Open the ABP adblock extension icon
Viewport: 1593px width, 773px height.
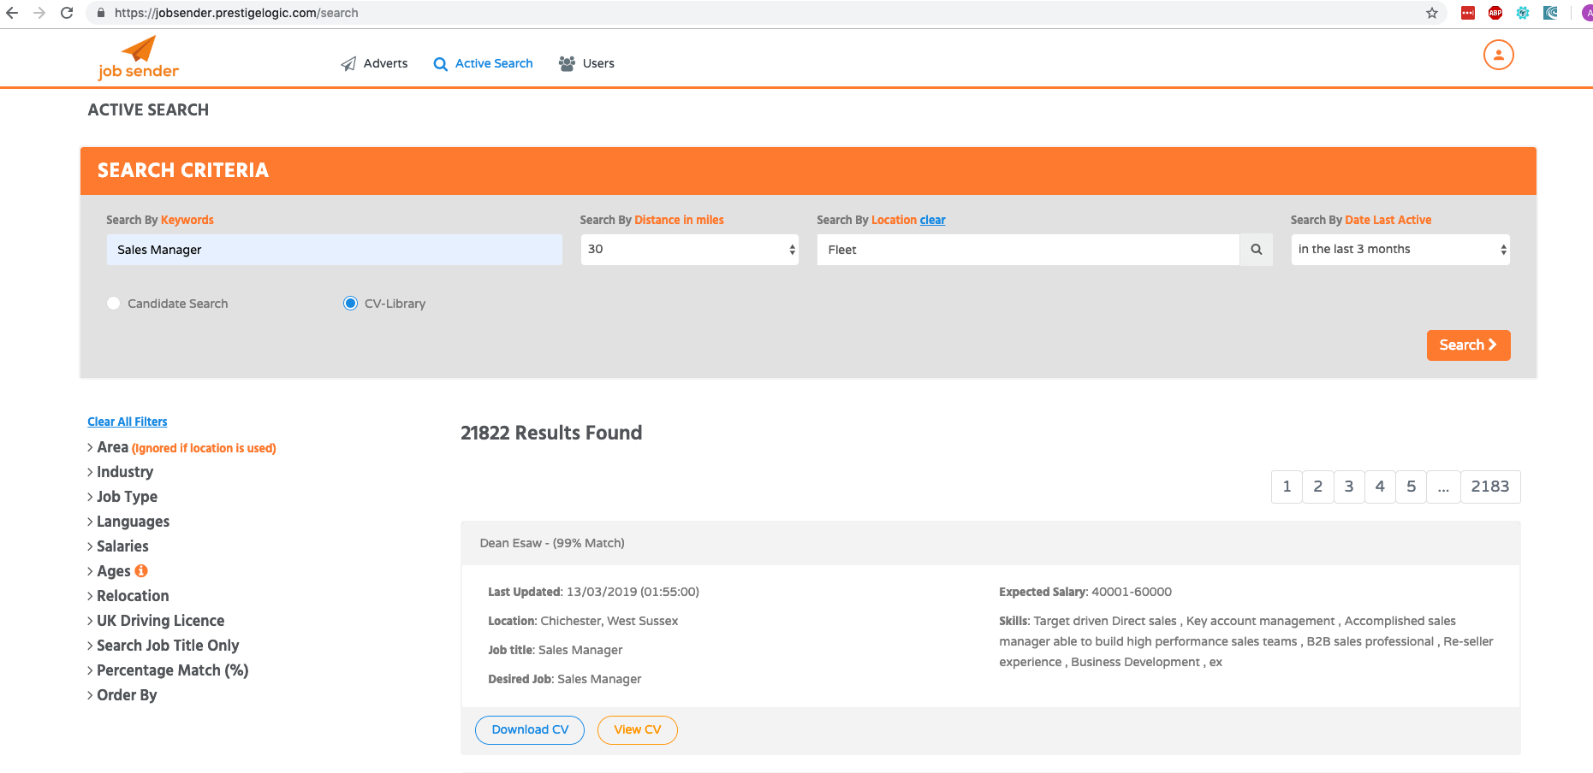tap(1495, 13)
